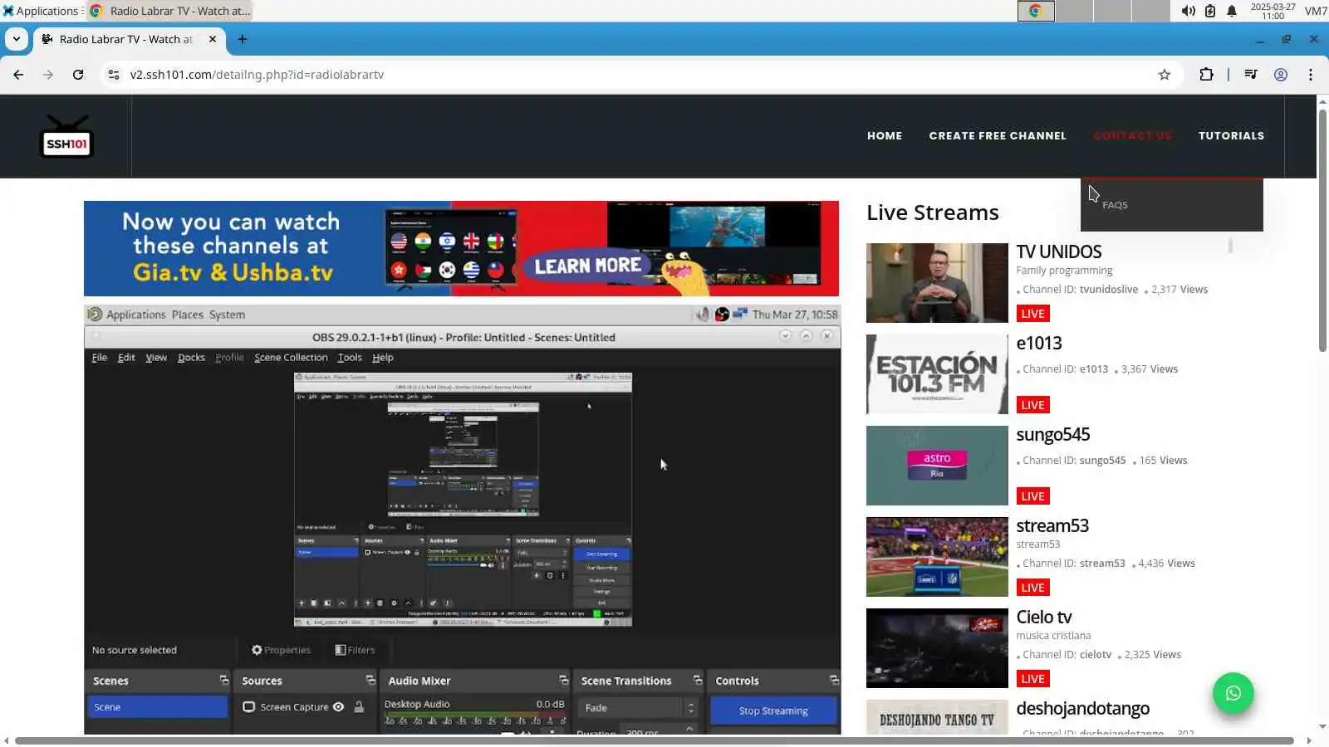Click the transition Duration stepper up arrow
Viewport: 1329px width, 747px height.
(x=689, y=729)
